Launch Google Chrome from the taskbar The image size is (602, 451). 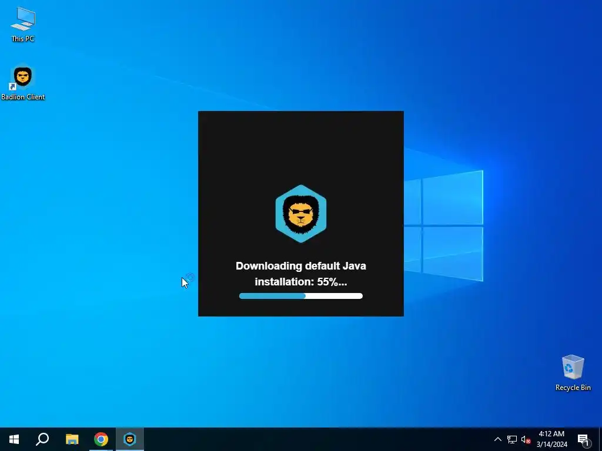[x=101, y=439]
